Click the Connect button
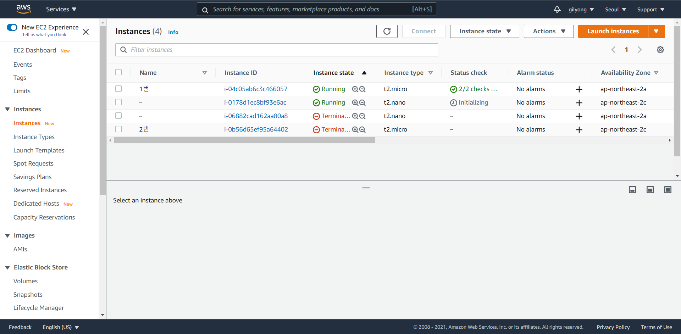681x334 pixels. [423, 31]
